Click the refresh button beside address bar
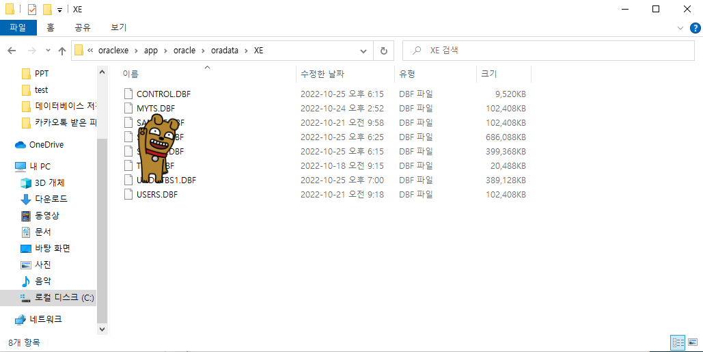 pyautogui.click(x=384, y=51)
